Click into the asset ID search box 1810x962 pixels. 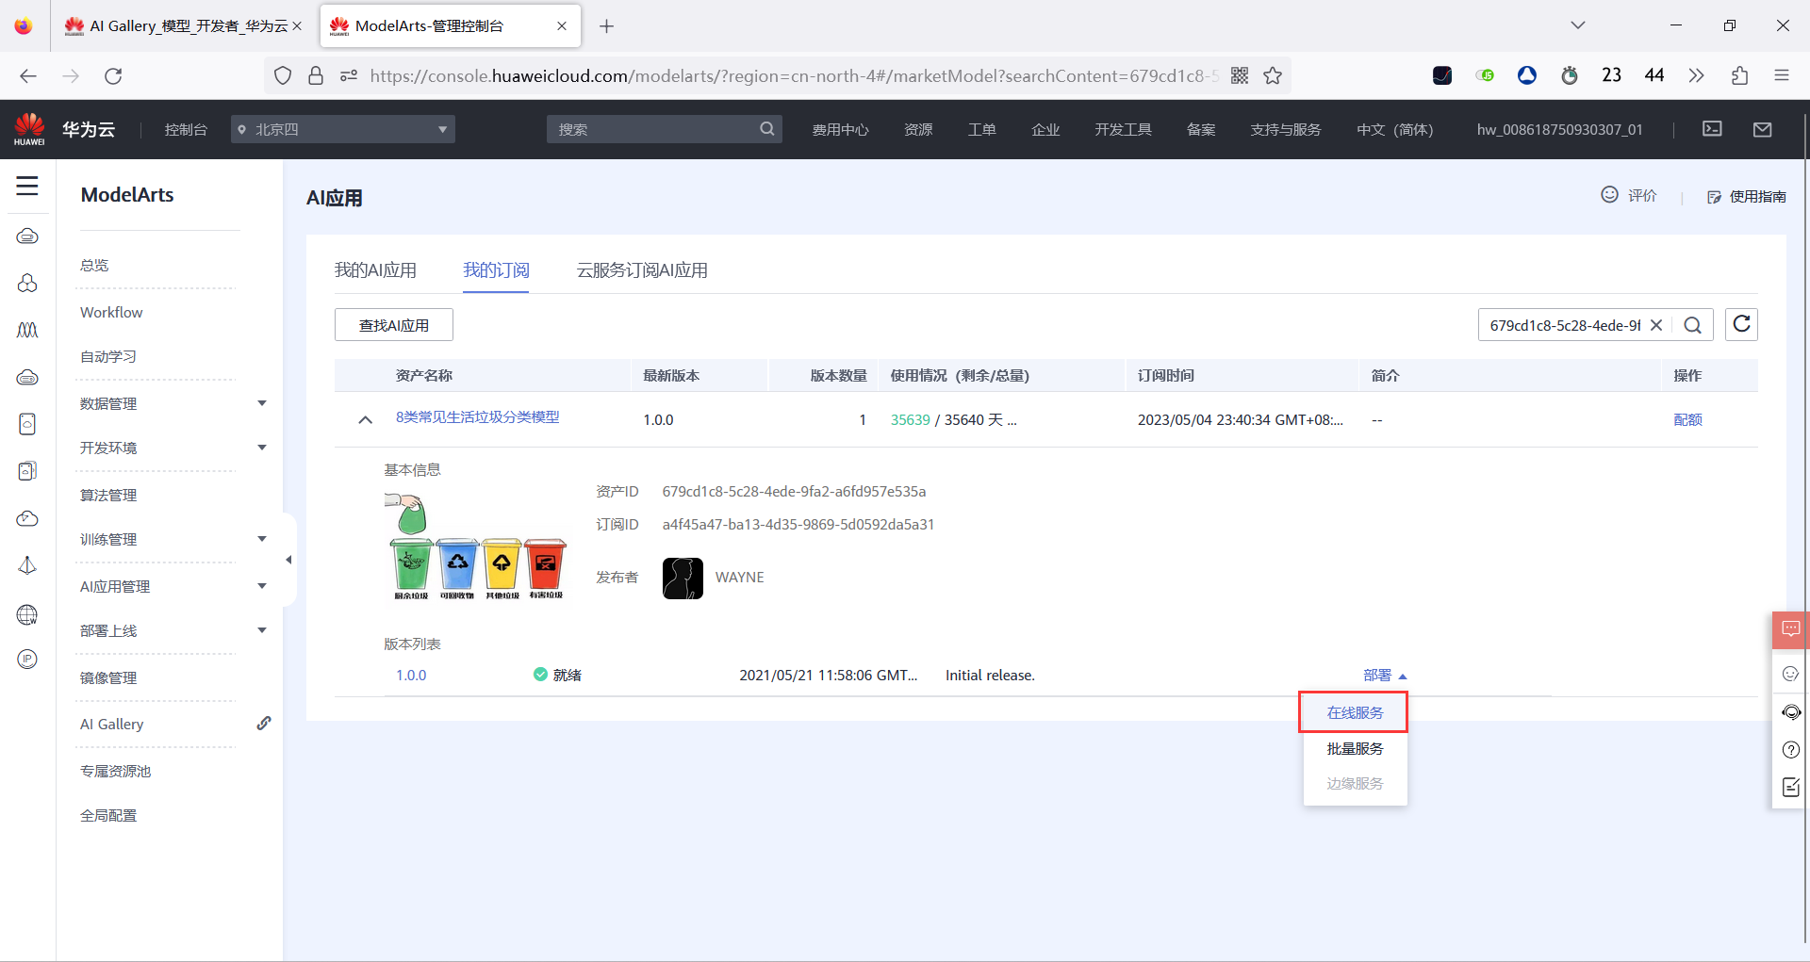pyautogui.click(x=1563, y=325)
